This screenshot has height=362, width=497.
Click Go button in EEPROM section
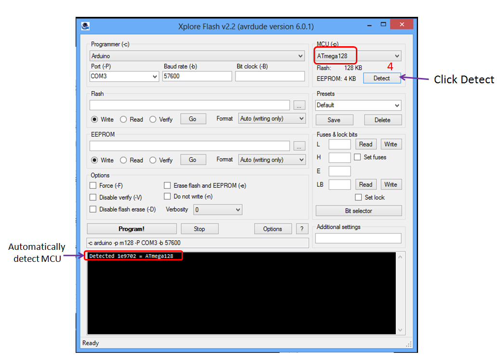(x=193, y=160)
